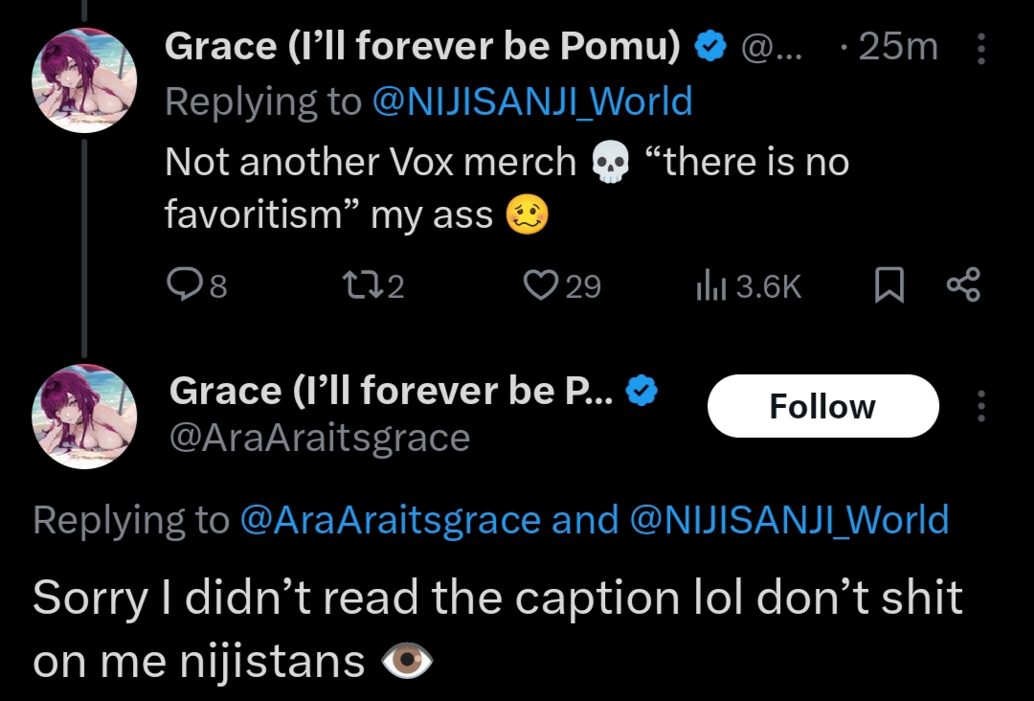Open @NIJISANJI_World link in second reply

click(x=790, y=520)
